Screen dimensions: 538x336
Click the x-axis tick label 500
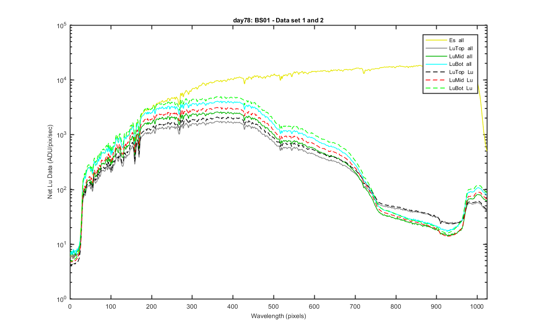tap(233, 306)
